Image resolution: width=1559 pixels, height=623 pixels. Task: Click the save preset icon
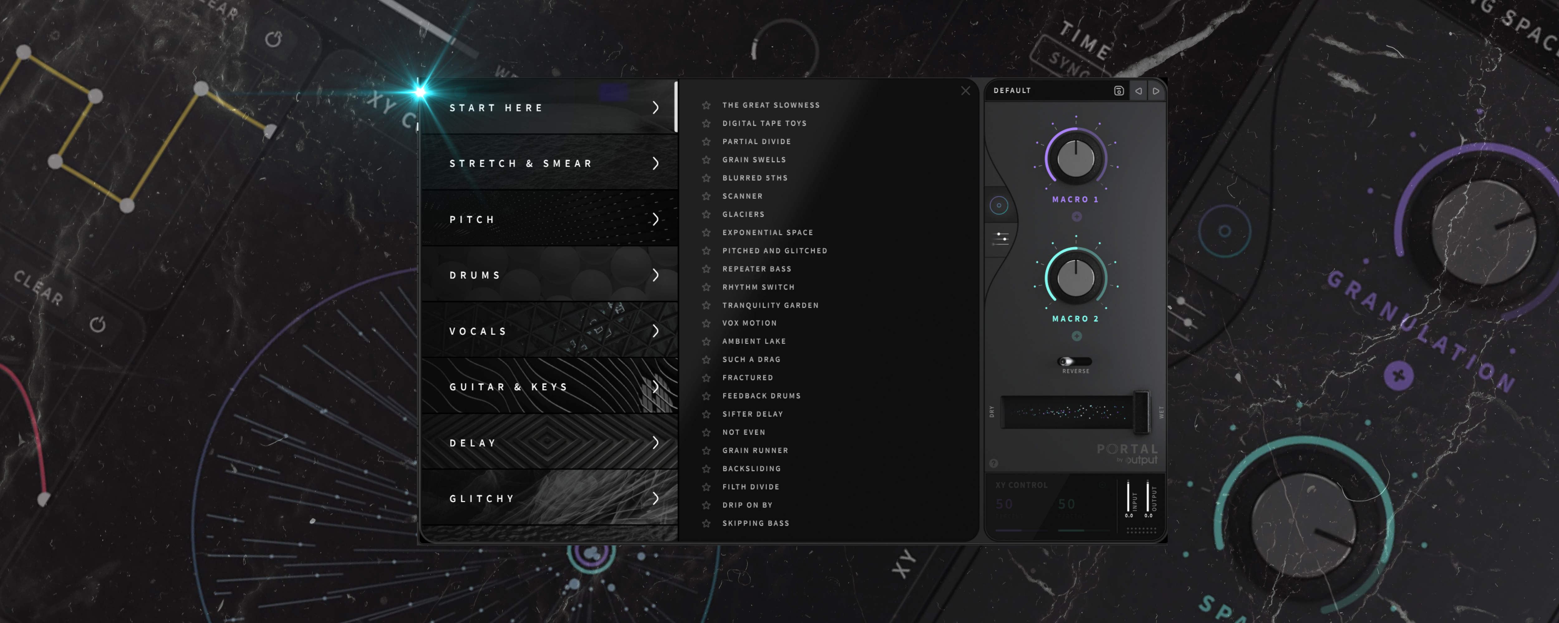(x=1118, y=91)
